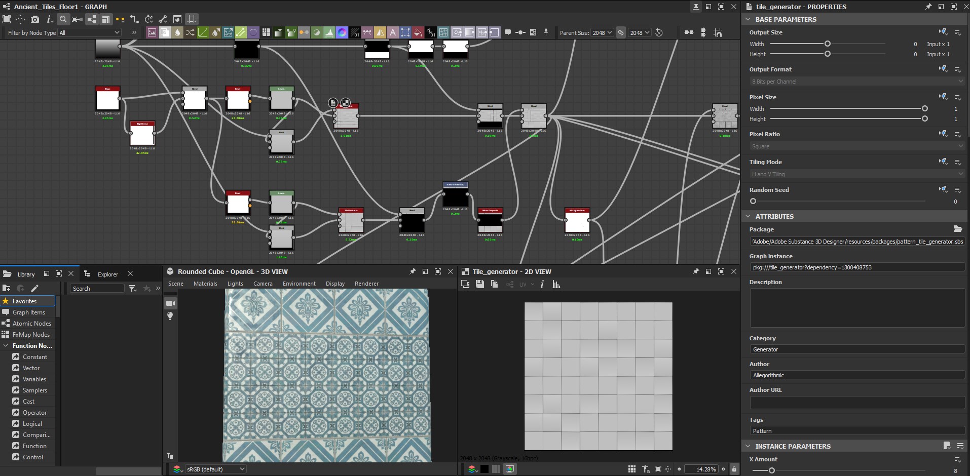Select Atomic Nodes in the Library sidebar

pos(30,323)
